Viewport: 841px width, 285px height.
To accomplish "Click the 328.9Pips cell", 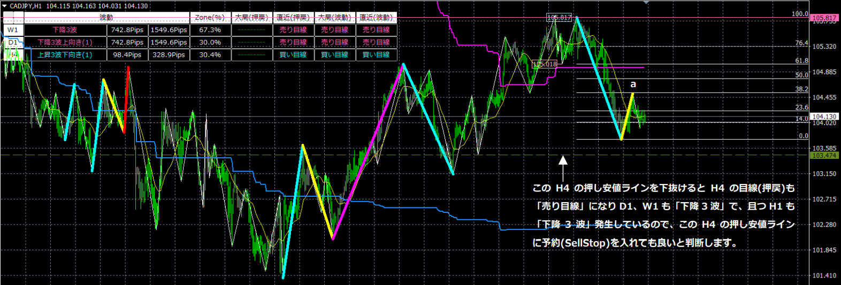I will pyautogui.click(x=169, y=55).
